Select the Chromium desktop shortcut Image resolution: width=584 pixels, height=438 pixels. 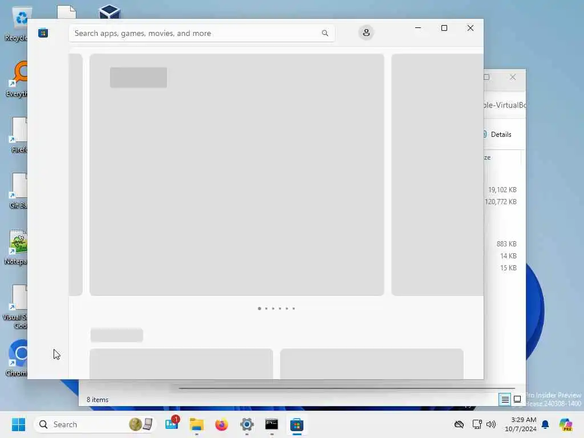pyautogui.click(x=17, y=358)
